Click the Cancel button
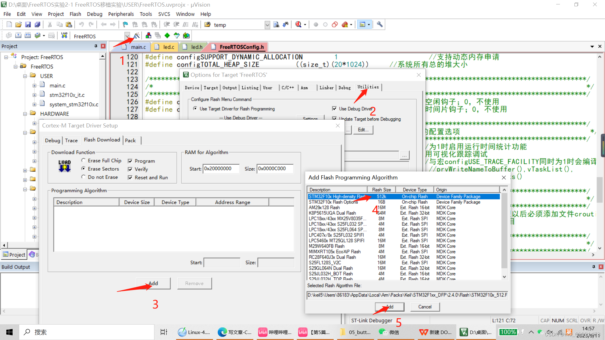This screenshot has width=605, height=340. [425, 307]
